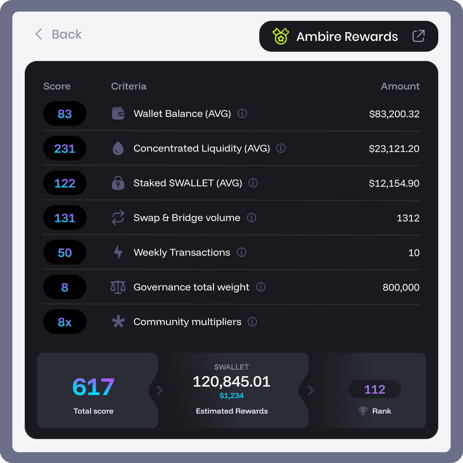463x463 pixels.
Task: Click the info icon next to Community multipliers
Action: click(x=253, y=322)
